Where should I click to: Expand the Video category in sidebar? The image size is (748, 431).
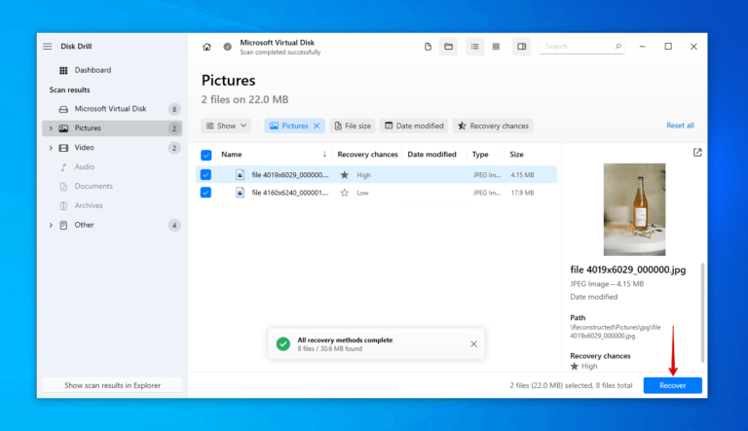[50, 148]
